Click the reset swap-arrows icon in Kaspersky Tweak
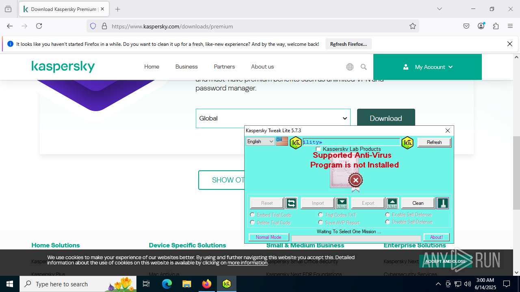Screen dimensions: 520x292 (x=291, y=203)
